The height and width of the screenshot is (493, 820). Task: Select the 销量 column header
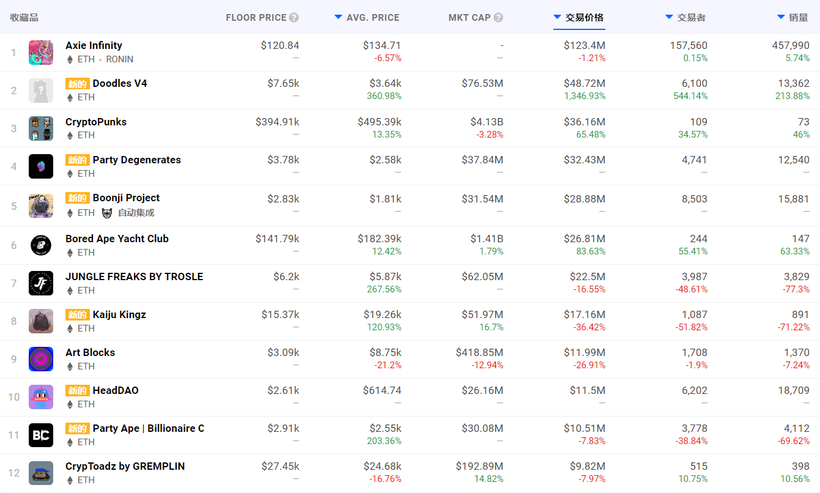[799, 18]
